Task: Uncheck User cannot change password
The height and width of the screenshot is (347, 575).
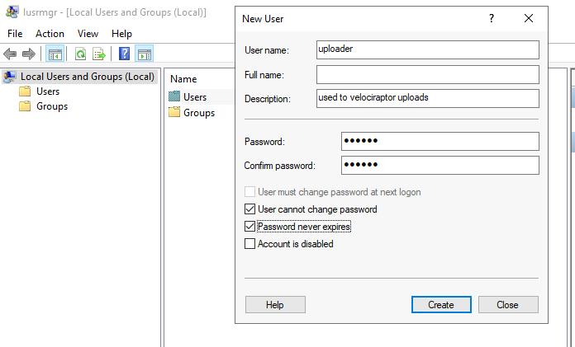Action: (x=250, y=209)
